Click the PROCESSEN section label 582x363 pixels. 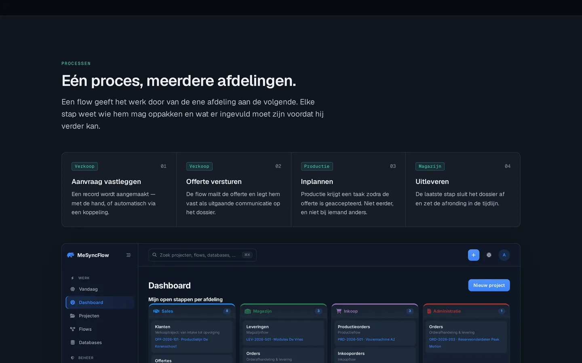coord(76,63)
